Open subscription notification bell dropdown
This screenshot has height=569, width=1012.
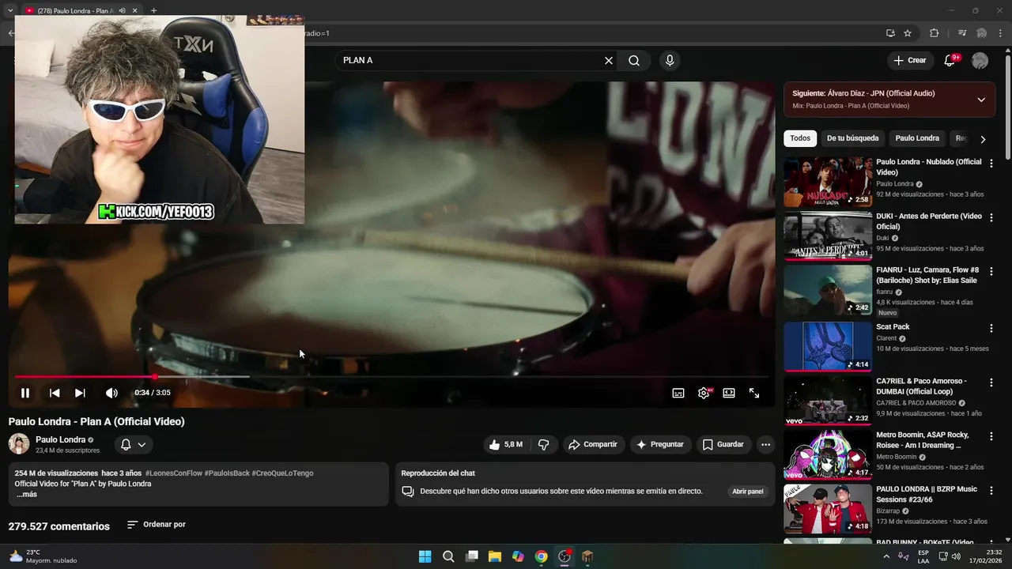click(x=133, y=445)
